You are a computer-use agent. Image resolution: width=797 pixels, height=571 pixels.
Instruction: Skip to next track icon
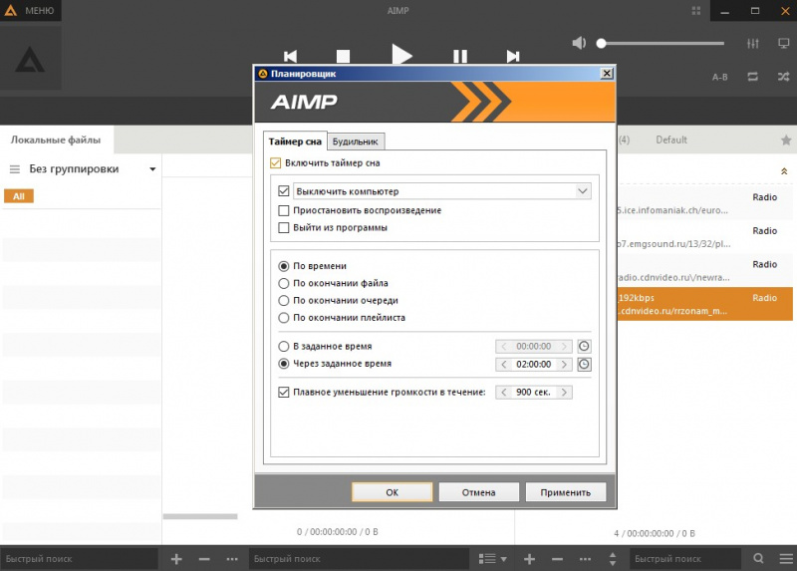click(513, 57)
